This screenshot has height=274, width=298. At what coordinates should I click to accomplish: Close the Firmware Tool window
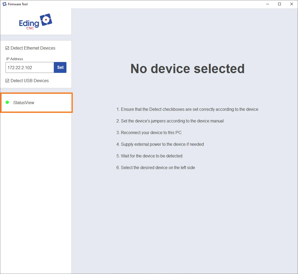[x=292, y=4]
